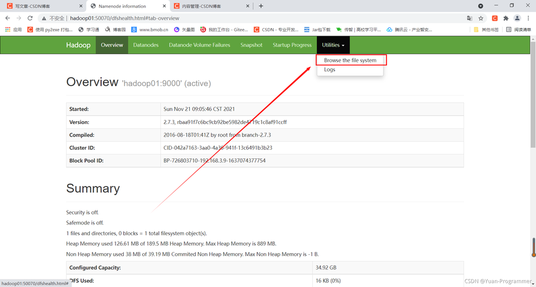
Task: Expand the Utilities dropdown menu
Action: coord(333,45)
